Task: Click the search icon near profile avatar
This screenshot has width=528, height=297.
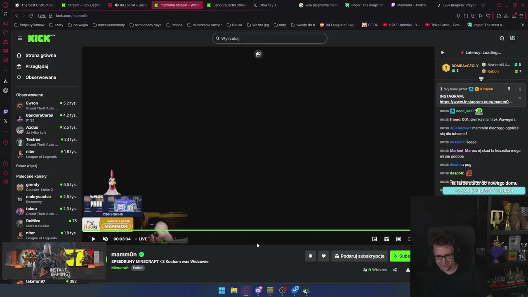Action: 502,38
